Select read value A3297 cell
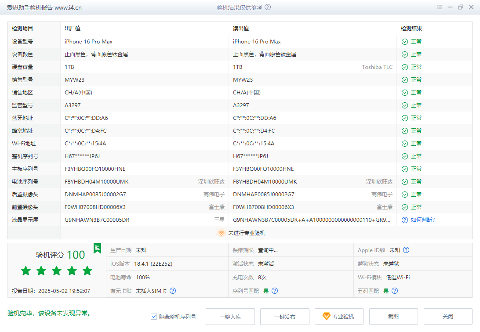The image size is (480, 332). point(241,105)
